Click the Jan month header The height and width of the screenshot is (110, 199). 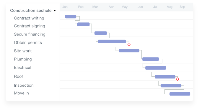(65, 7)
